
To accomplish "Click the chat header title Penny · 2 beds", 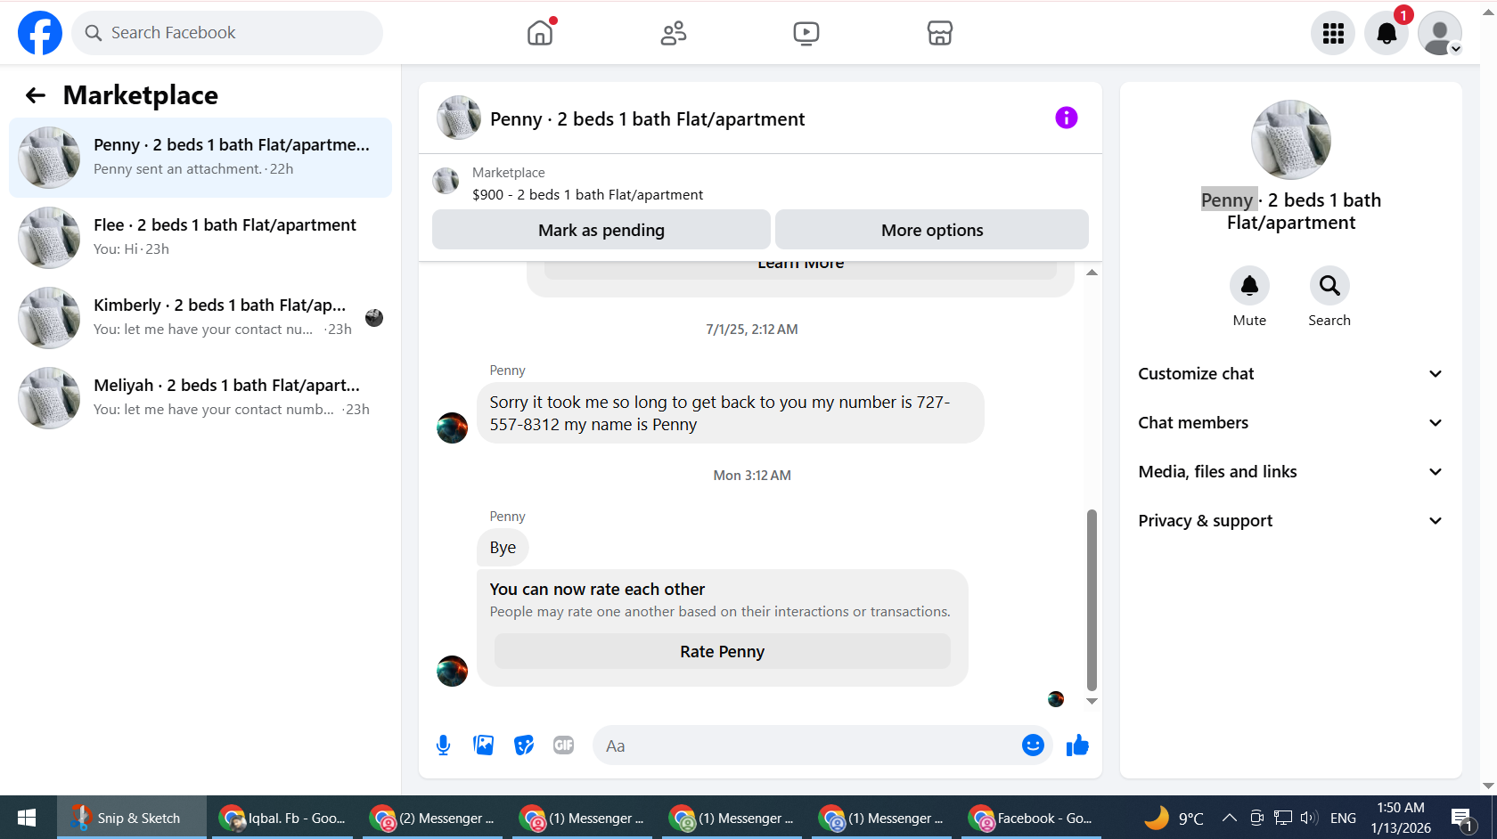I will point(648,119).
